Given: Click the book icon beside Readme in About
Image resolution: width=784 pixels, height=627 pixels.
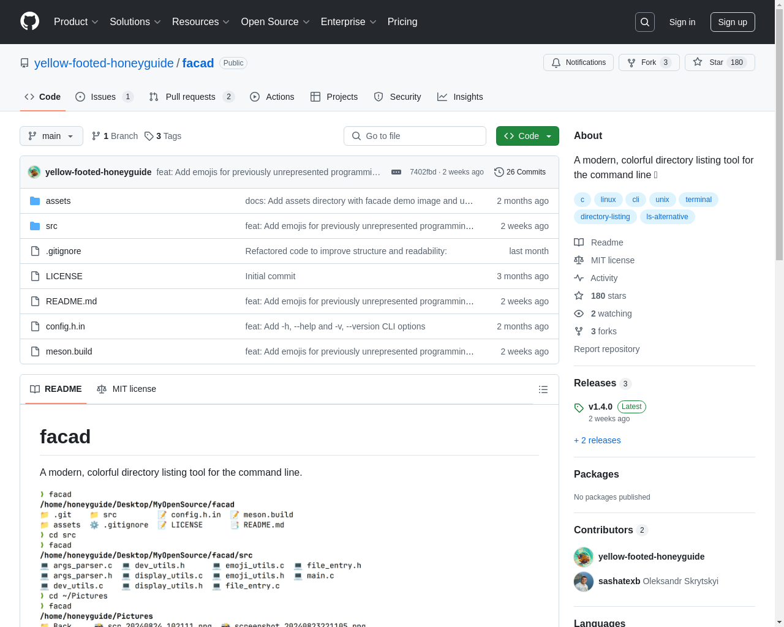Looking at the screenshot, I should click(579, 242).
